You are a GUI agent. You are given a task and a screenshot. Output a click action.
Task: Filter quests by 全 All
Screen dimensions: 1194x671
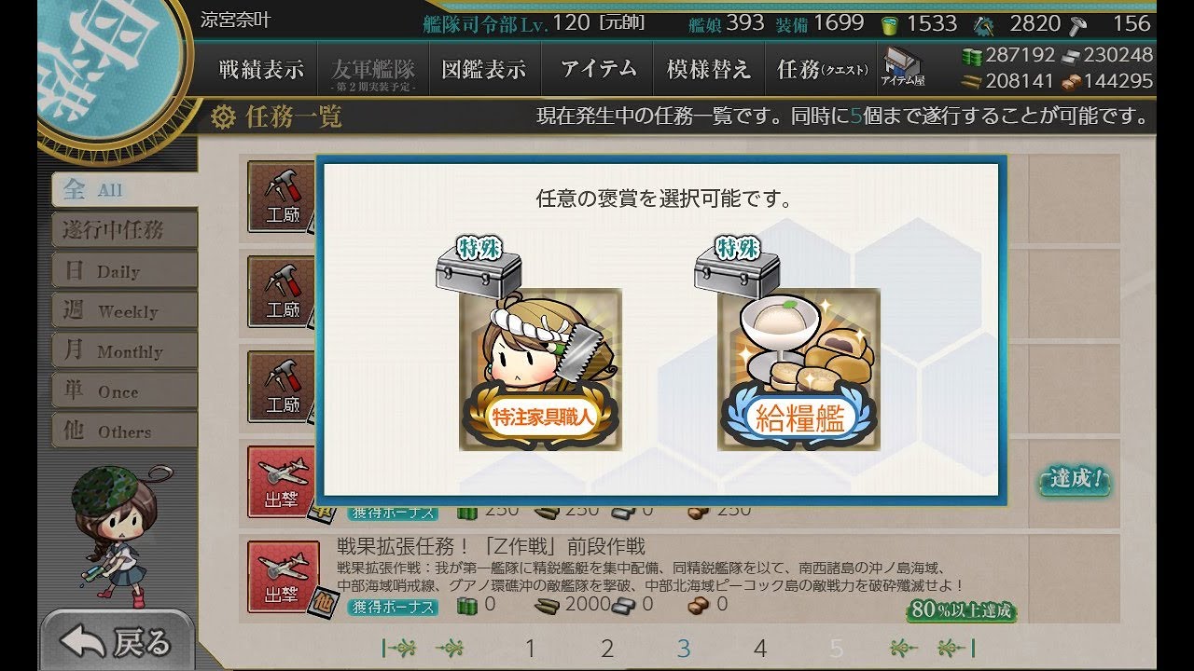coord(123,190)
